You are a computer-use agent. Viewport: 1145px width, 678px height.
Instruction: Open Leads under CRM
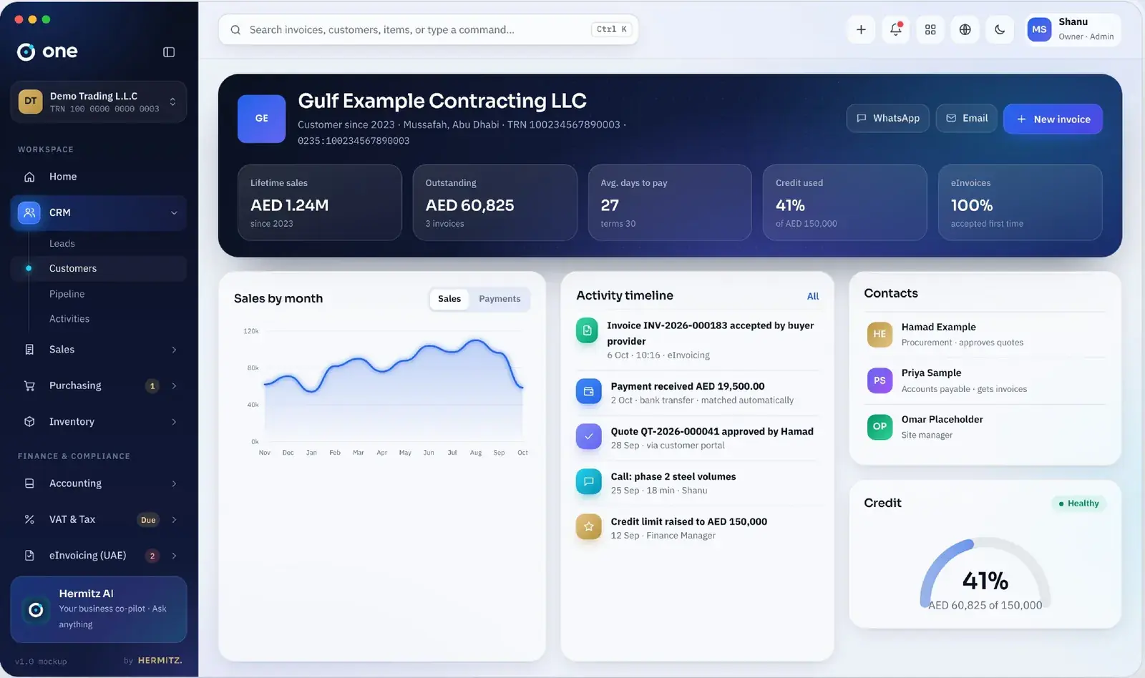point(62,243)
